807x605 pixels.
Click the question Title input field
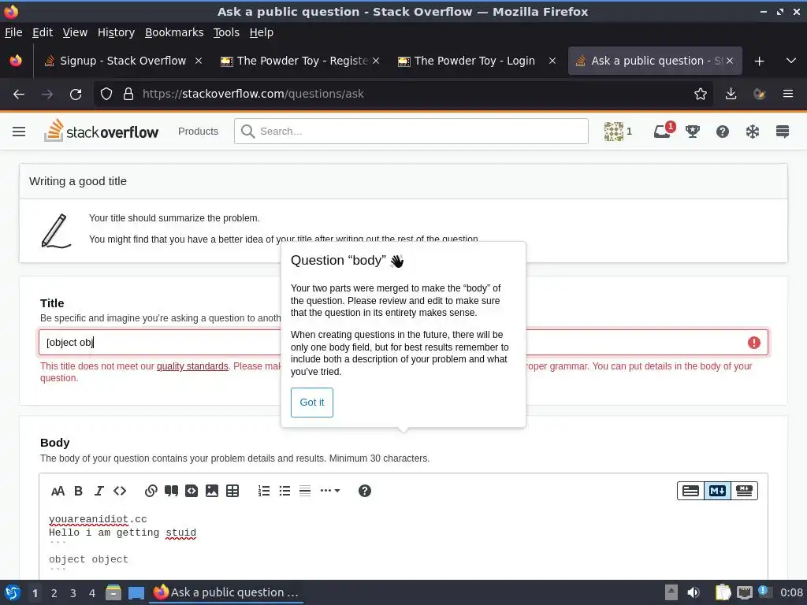coord(403,343)
